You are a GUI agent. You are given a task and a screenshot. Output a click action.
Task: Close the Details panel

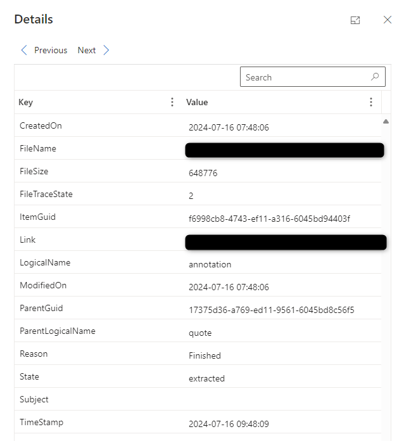(x=388, y=20)
